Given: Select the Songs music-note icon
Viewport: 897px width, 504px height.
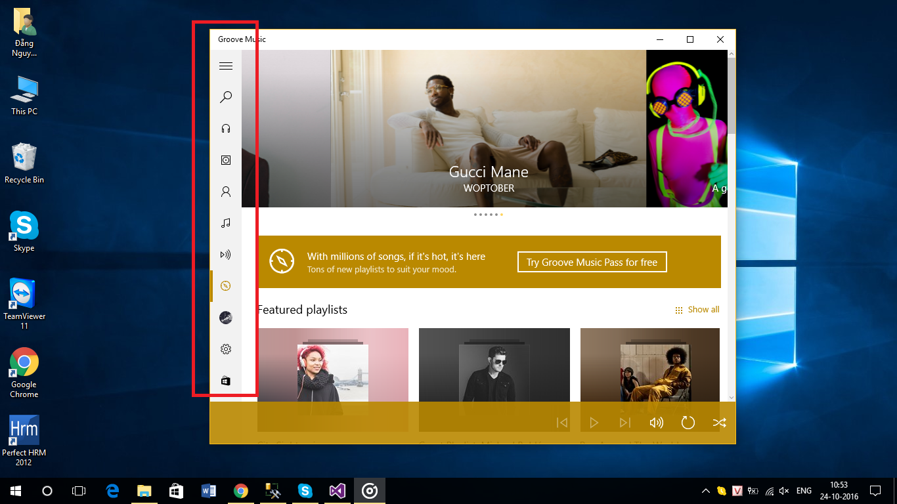Looking at the screenshot, I should click(x=226, y=222).
